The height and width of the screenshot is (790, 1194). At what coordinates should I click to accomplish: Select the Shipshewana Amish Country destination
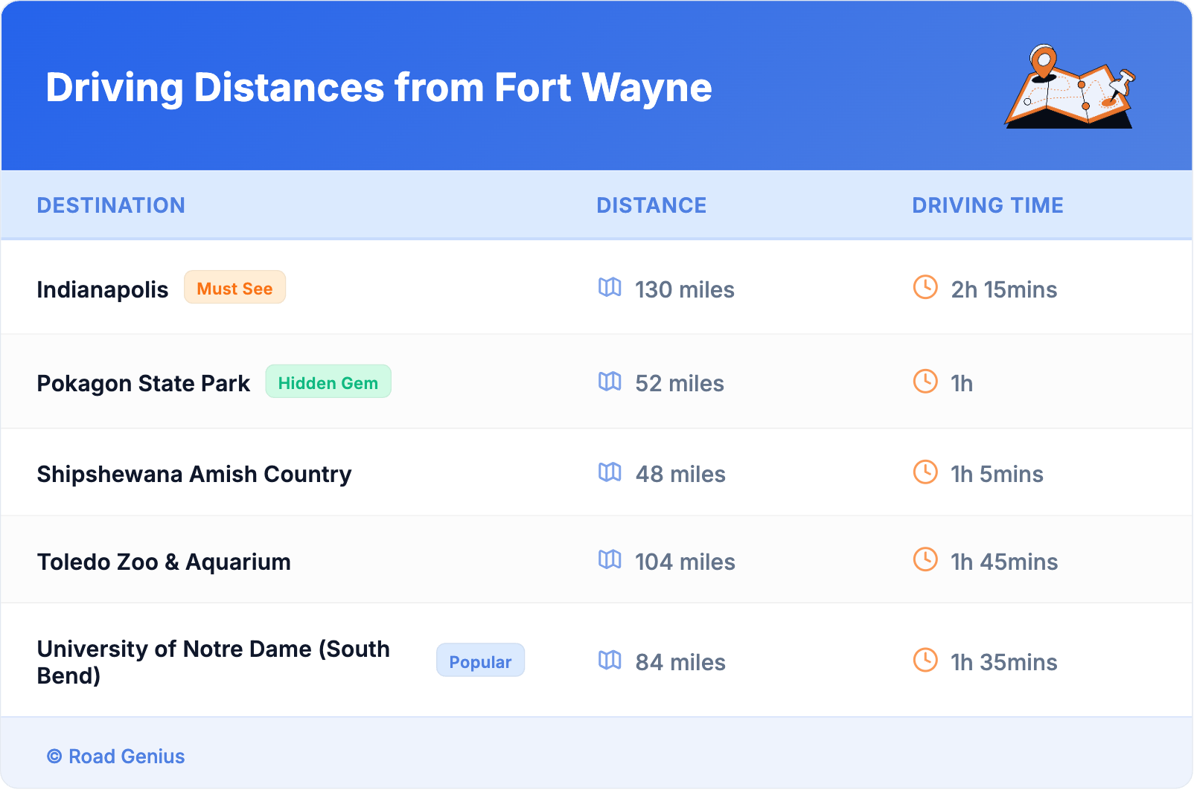(x=194, y=474)
